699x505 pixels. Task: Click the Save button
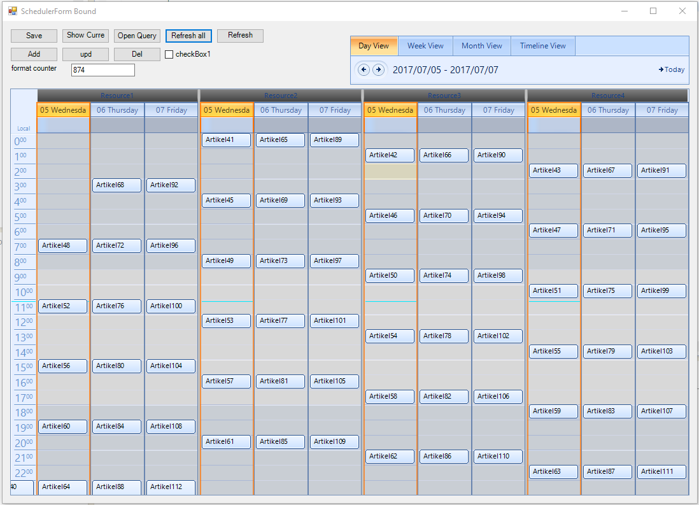click(x=34, y=36)
